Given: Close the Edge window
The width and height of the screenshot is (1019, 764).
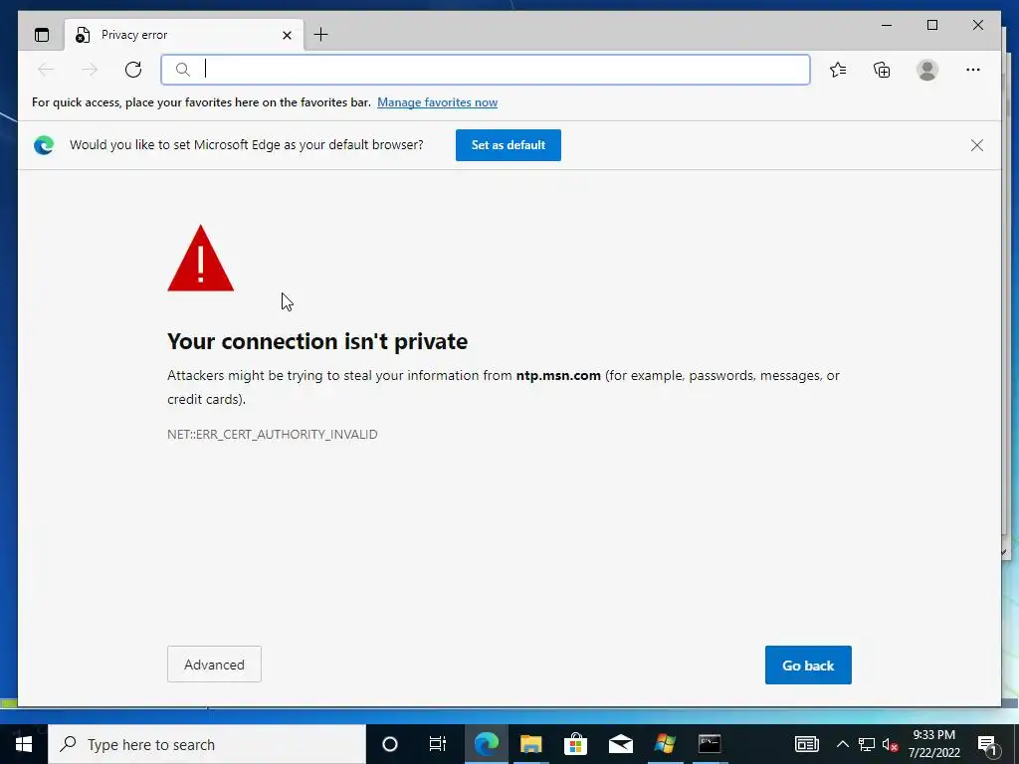Looking at the screenshot, I should pos(977,25).
